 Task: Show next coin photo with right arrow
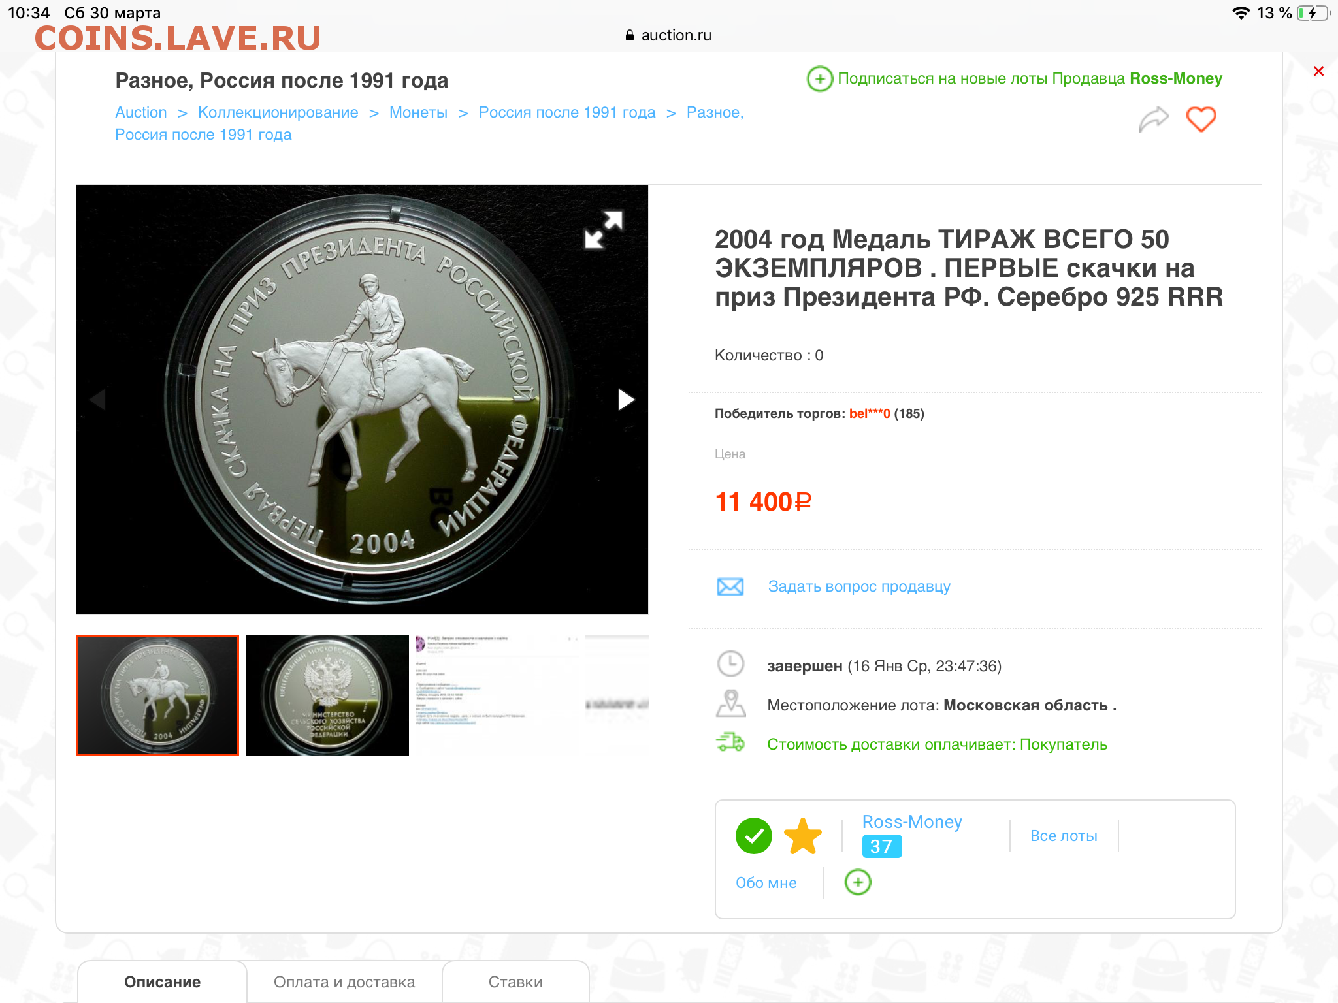point(626,400)
